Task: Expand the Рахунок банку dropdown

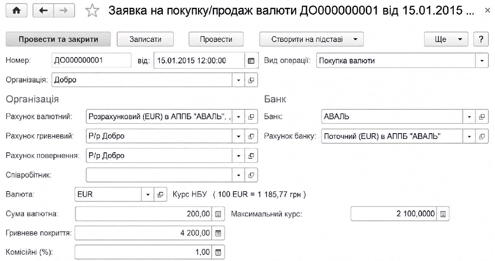Action: [x=469, y=136]
